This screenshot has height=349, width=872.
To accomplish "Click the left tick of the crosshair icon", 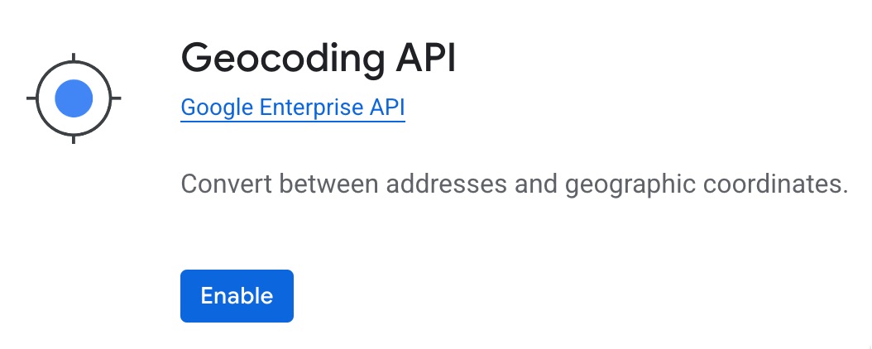I will coord(33,98).
